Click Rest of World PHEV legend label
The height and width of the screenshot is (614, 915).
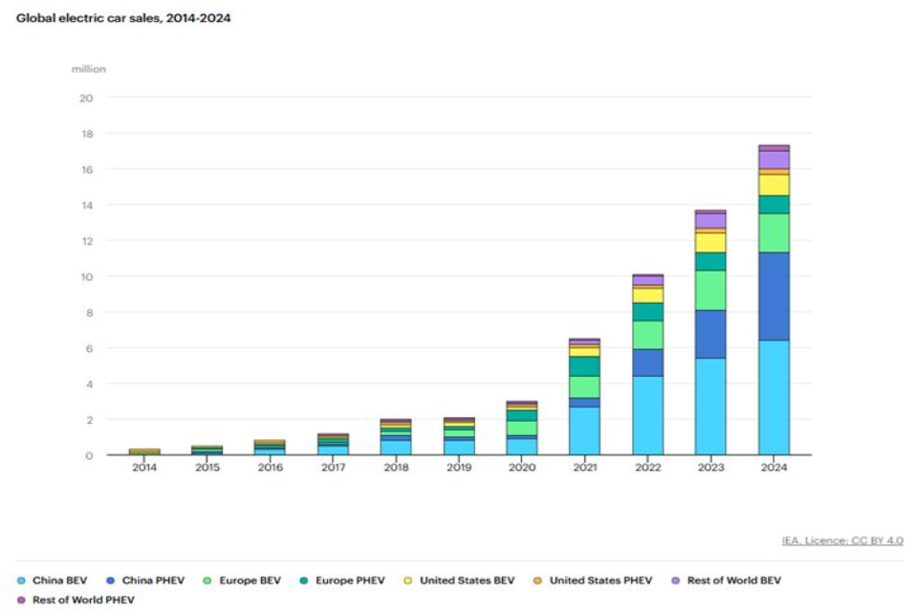click(x=83, y=600)
